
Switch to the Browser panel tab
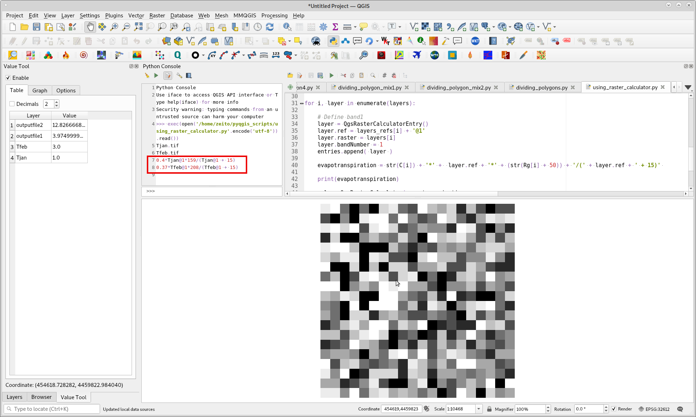tap(41, 397)
